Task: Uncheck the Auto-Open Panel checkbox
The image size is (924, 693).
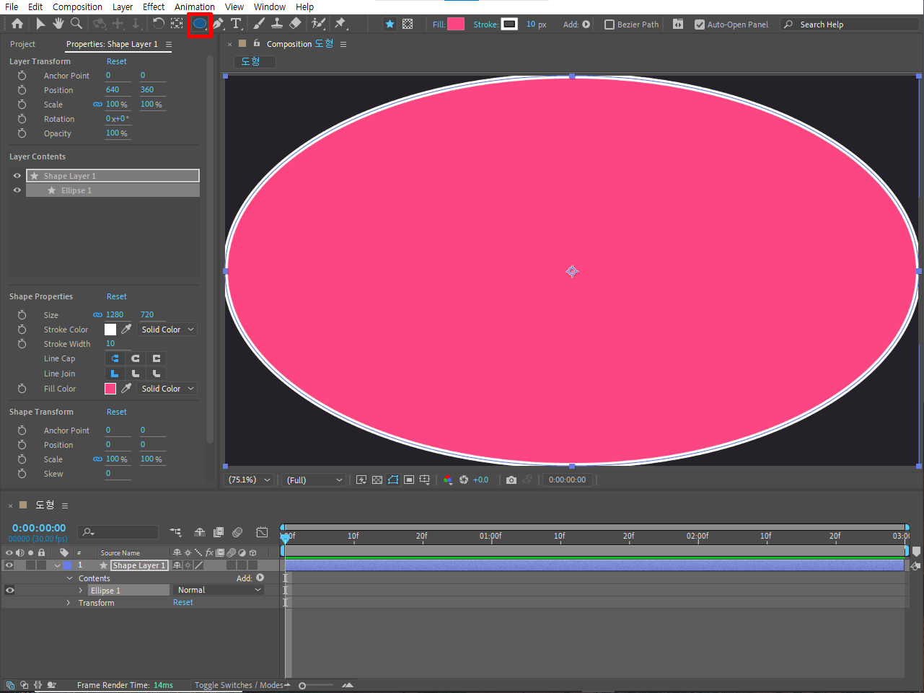Action: point(700,25)
